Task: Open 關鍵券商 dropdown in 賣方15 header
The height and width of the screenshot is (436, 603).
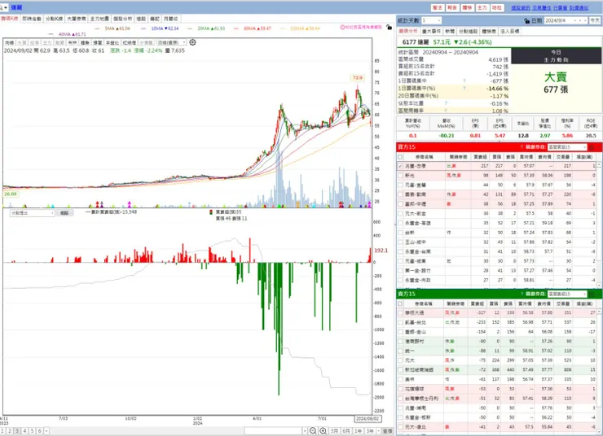Action: click(568, 294)
